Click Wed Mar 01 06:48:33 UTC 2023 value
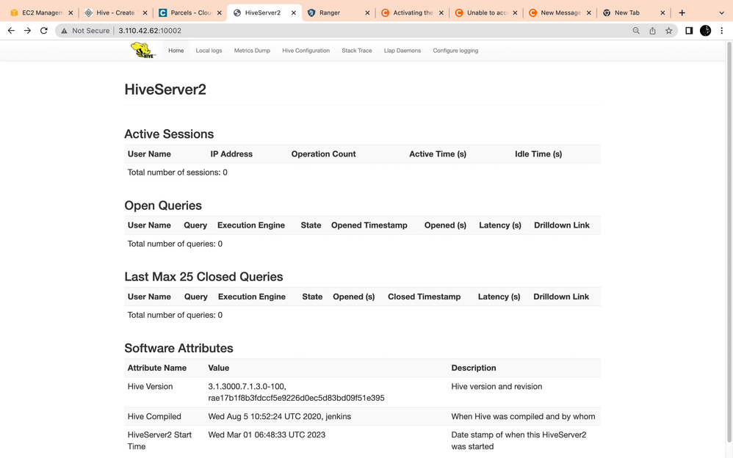Image resolution: width=733 pixels, height=458 pixels. [267, 435]
